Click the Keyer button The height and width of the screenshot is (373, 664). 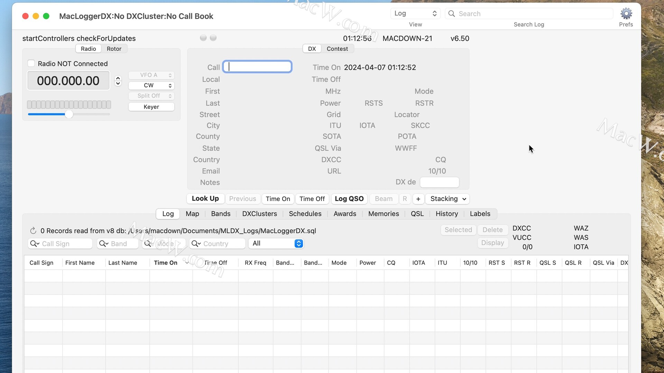pyautogui.click(x=151, y=107)
